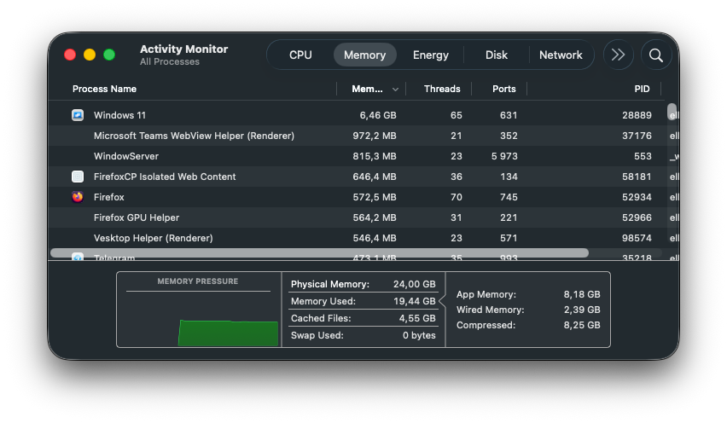Click the 546,4 MB memory value
Screen dimensions: 727x423
pos(375,238)
